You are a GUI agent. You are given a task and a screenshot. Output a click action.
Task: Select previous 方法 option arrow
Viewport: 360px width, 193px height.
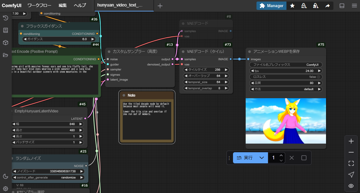point(252,89)
